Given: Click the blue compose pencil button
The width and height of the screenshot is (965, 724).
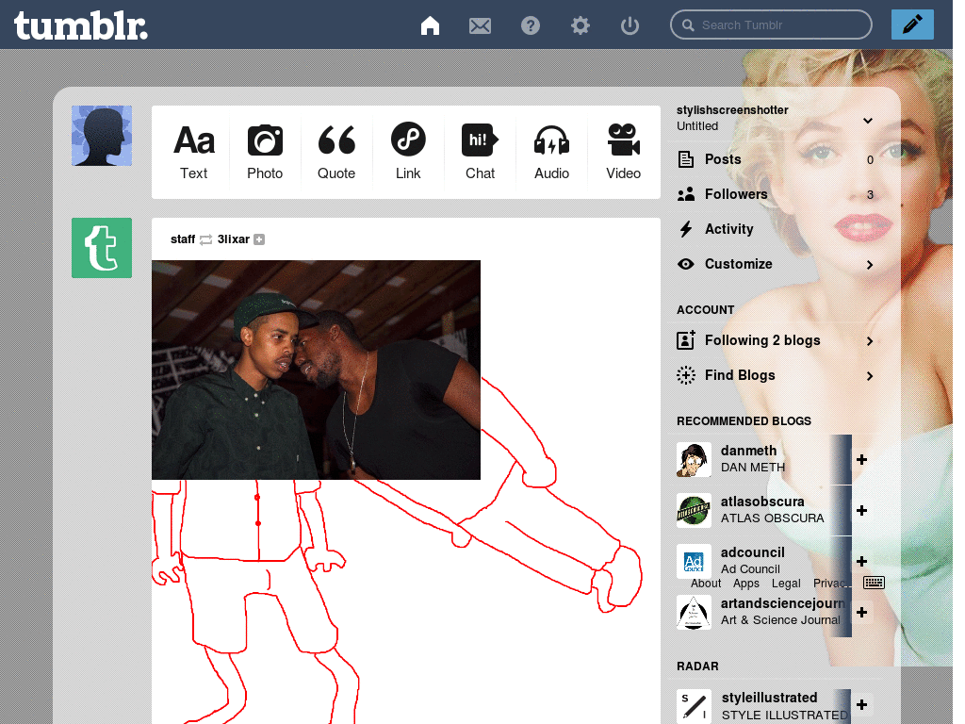Looking at the screenshot, I should coord(912,25).
